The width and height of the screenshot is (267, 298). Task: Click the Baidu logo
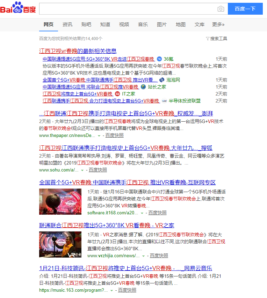point(18,9)
